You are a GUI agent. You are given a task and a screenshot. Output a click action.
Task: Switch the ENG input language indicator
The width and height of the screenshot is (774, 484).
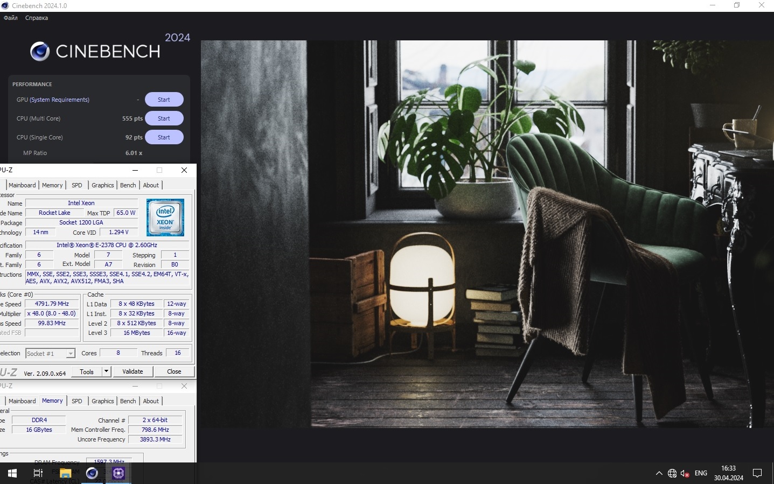(x=701, y=473)
